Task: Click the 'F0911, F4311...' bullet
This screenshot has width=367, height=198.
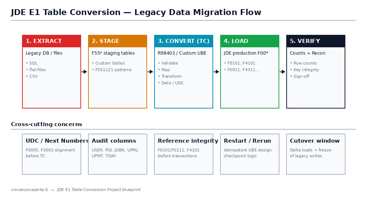Action: coord(241,70)
